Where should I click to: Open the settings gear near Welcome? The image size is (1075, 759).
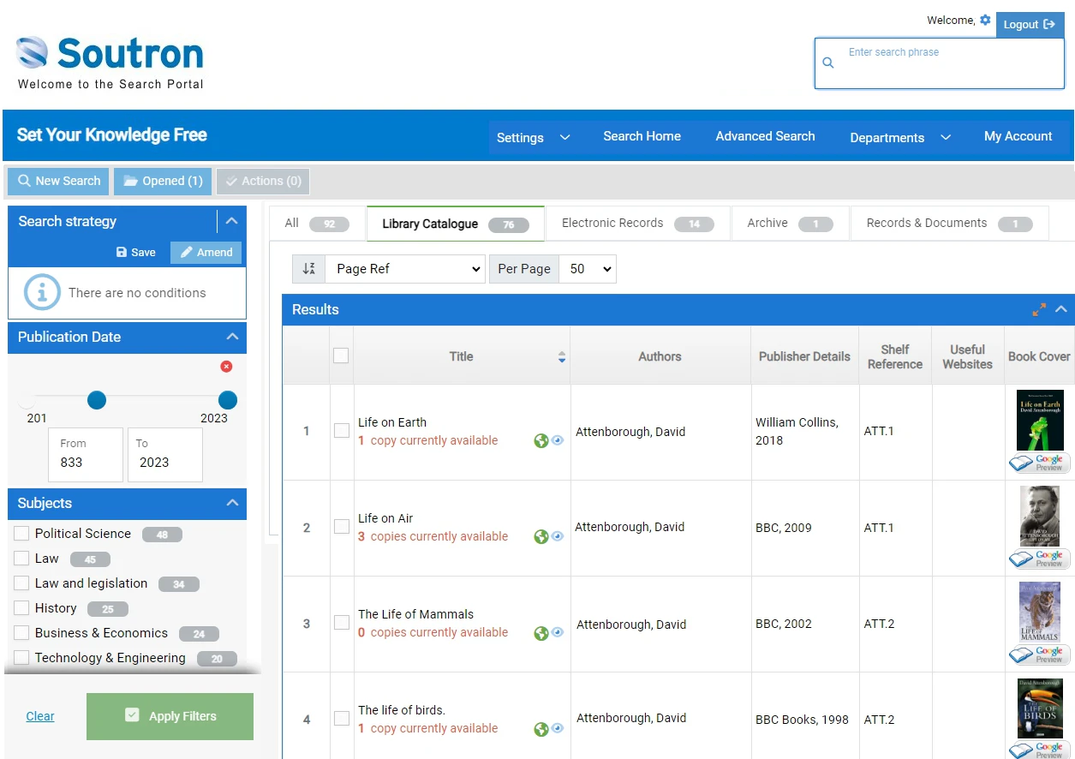pyautogui.click(x=985, y=19)
